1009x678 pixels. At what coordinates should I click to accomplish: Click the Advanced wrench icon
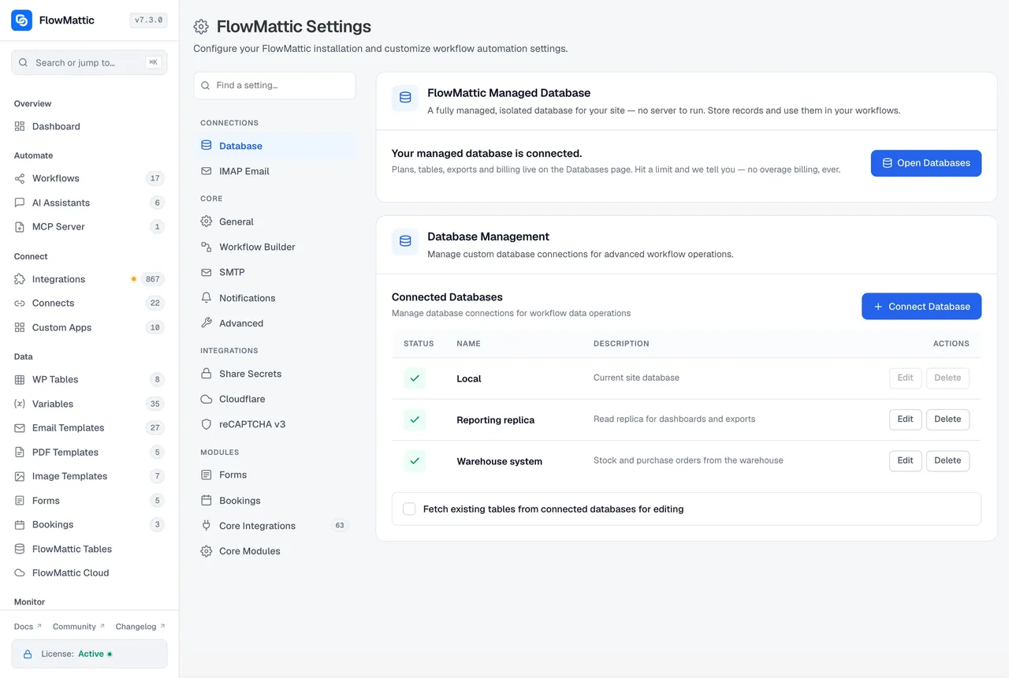[x=207, y=323]
